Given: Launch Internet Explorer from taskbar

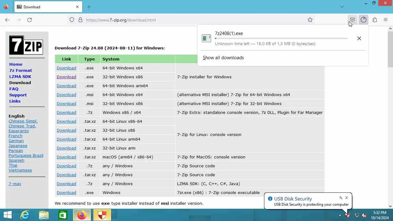Looking at the screenshot, I should (x=25, y=215).
